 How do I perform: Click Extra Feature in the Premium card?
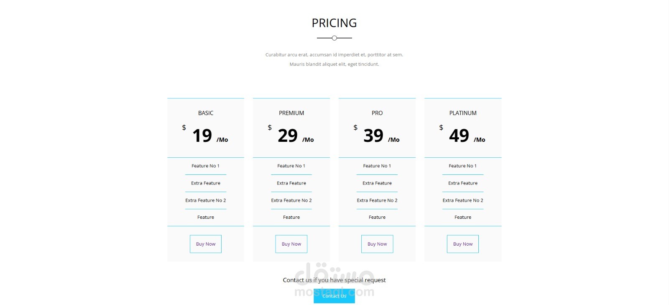click(291, 183)
